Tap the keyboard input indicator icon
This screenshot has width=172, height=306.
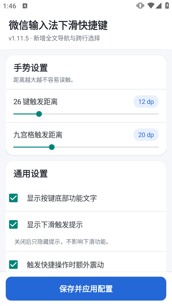coord(25,6)
